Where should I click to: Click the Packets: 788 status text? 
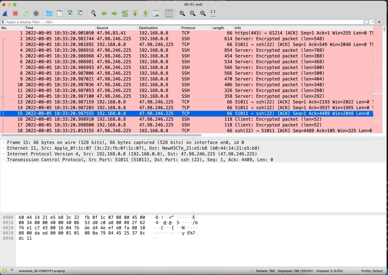click(x=265, y=271)
